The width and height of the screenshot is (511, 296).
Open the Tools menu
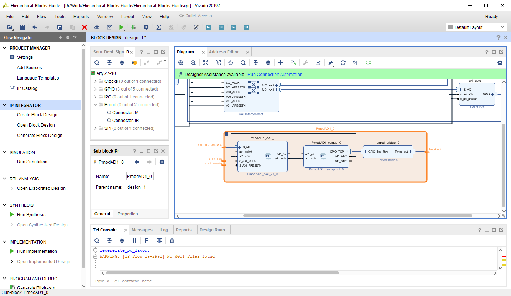[60, 17]
